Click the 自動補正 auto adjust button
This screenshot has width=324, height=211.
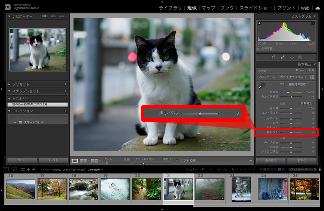click(306, 103)
